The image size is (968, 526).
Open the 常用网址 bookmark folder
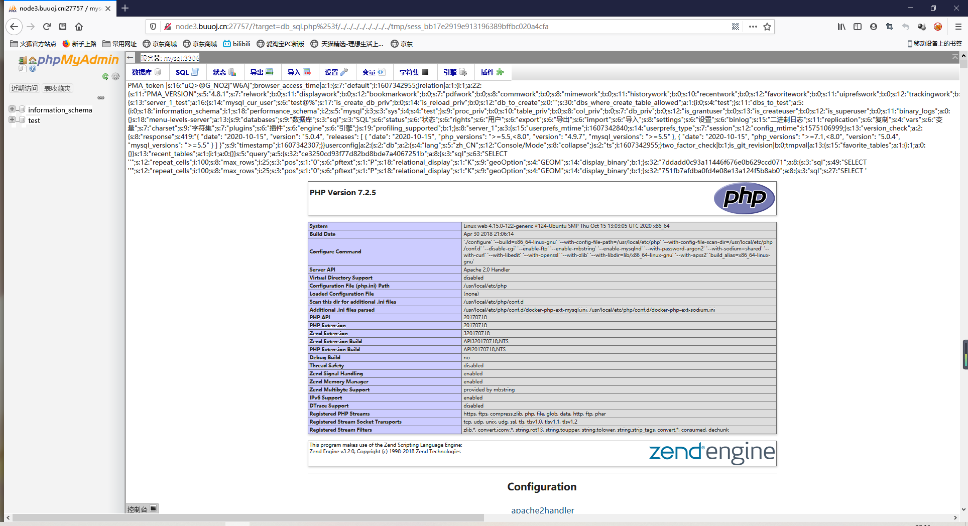119,44
